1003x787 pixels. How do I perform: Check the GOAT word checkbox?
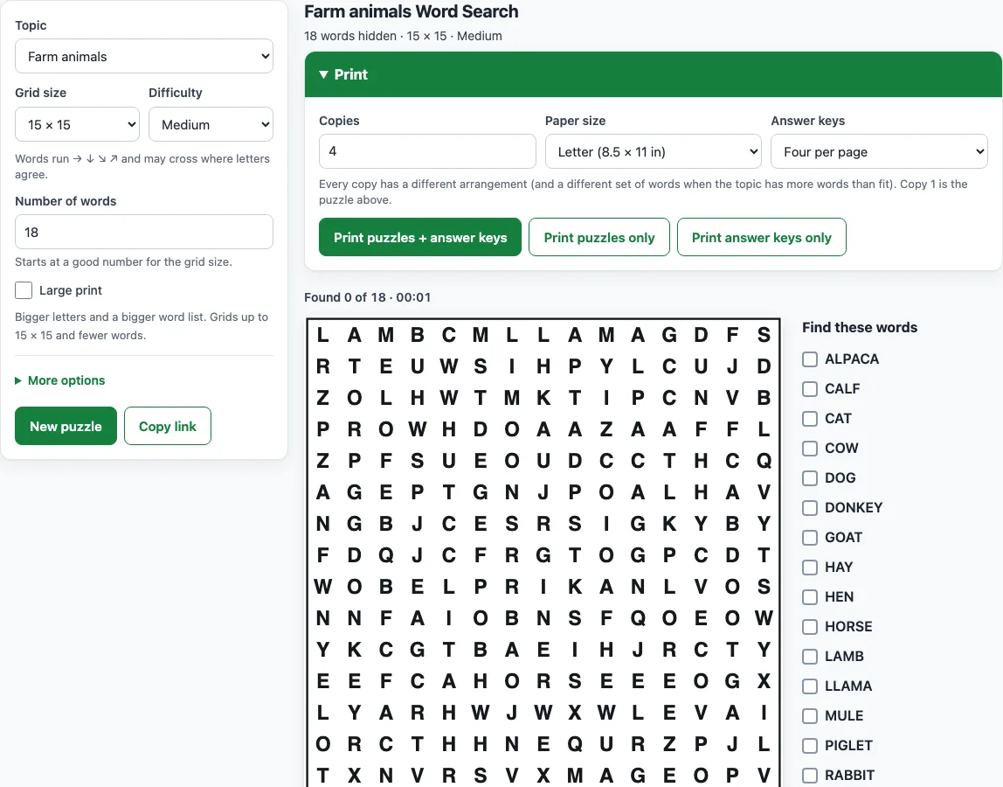tap(810, 537)
